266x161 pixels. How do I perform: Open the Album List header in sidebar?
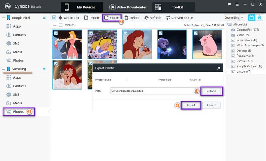(x=237, y=25)
